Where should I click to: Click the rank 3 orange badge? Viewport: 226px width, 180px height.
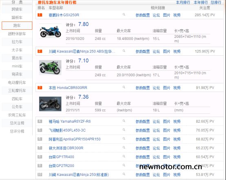click(x=40, y=87)
